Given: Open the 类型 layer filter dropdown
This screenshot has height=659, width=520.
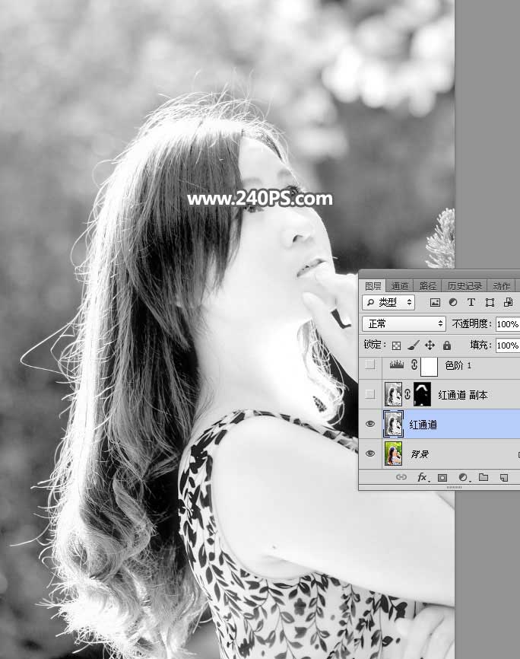Looking at the screenshot, I should (388, 303).
